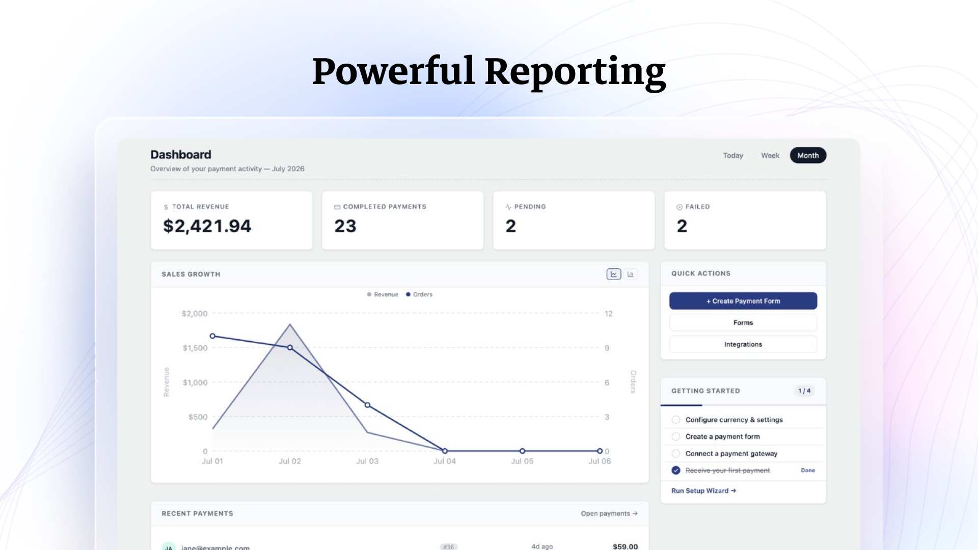978x550 pixels.
Task: Click the Jul 05 orders data point
Action: (522, 451)
